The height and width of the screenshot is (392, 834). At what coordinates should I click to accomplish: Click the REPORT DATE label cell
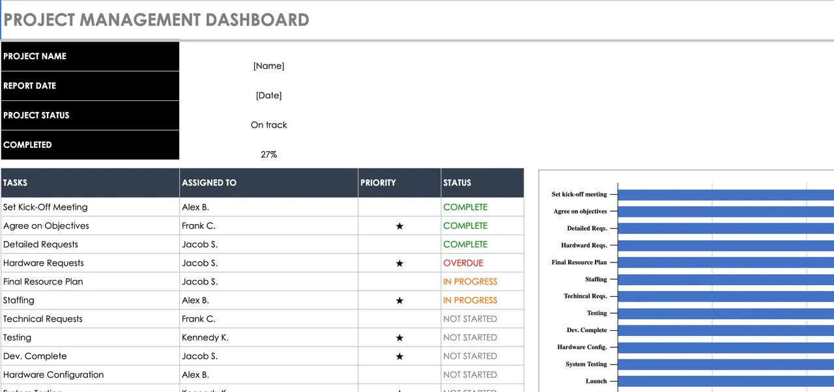pos(90,86)
